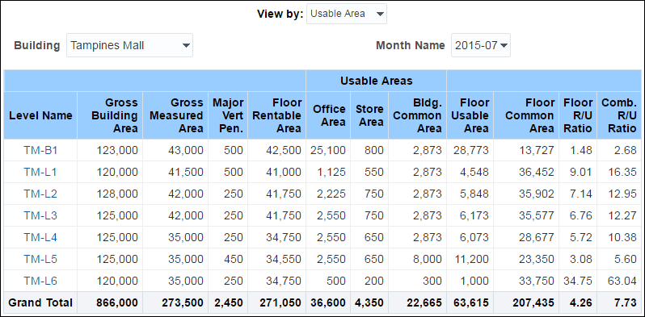645x317 pixels.
Task: Select the 11,200 floor usable area cell
Action: click(x=470, y=259)
